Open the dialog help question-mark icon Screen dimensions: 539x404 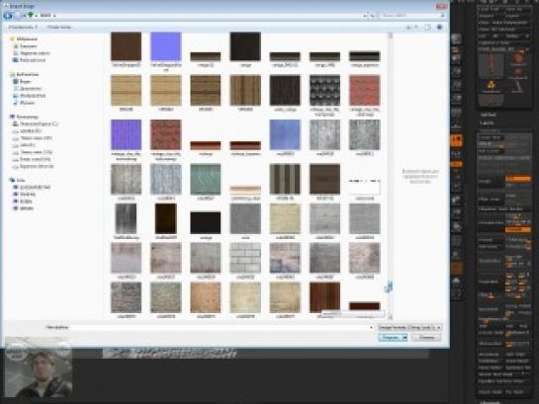click(439, 27)
